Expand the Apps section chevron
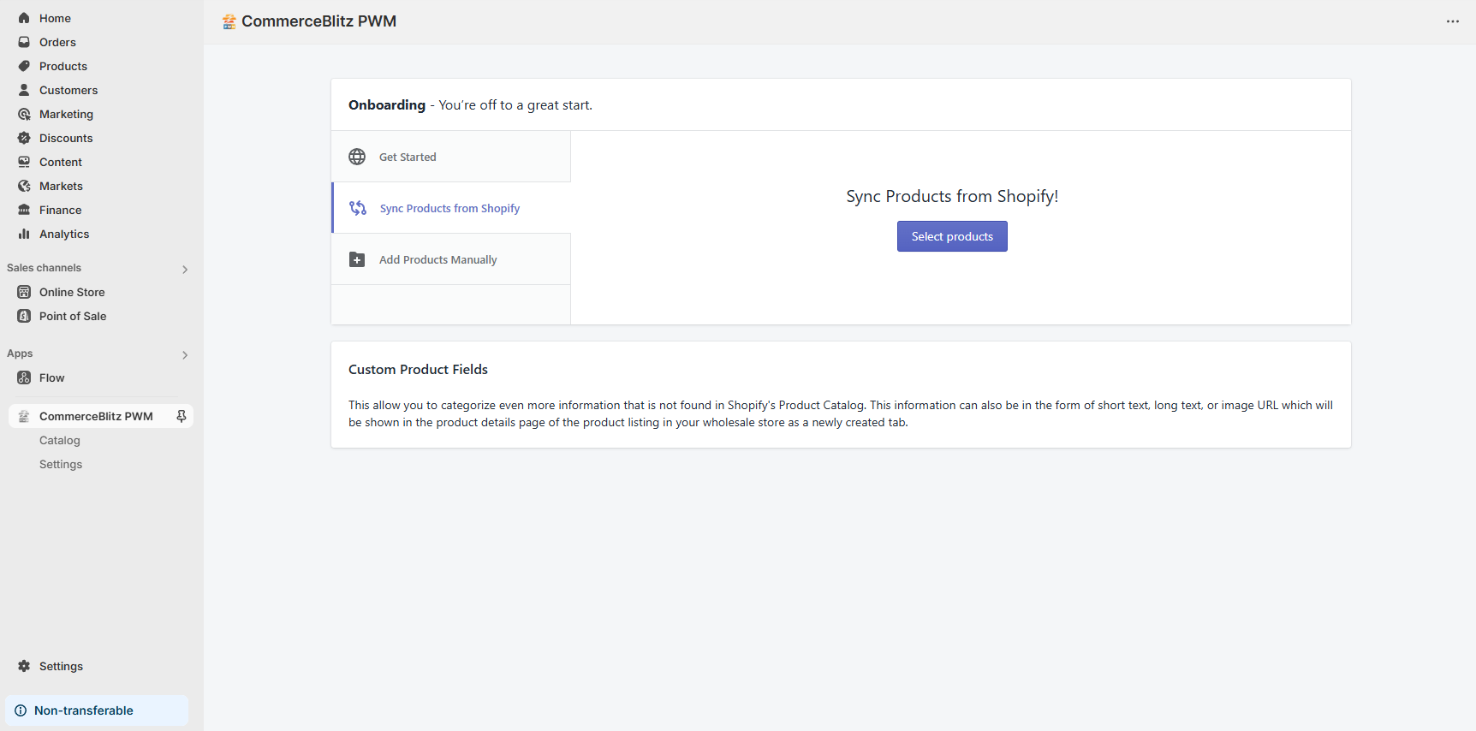1476x731 pixels. (x=185, y=355)
